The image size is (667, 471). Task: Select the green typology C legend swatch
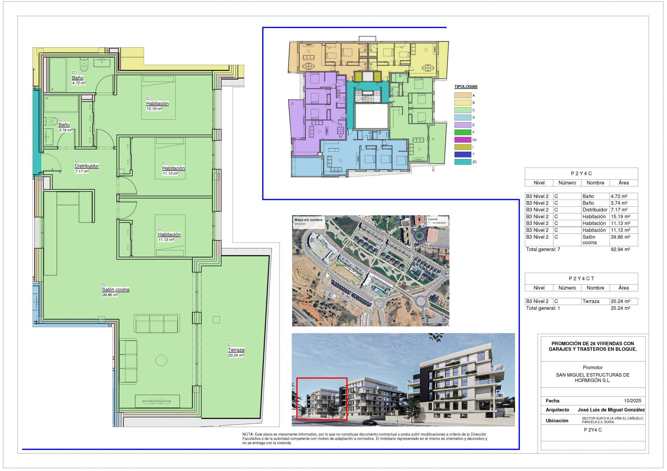(462, 110)
